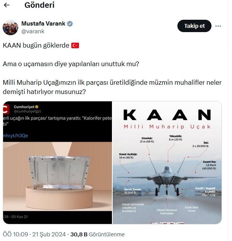
Task: Click the 30,8 B Görüntülenme view count
Action: 98,234
